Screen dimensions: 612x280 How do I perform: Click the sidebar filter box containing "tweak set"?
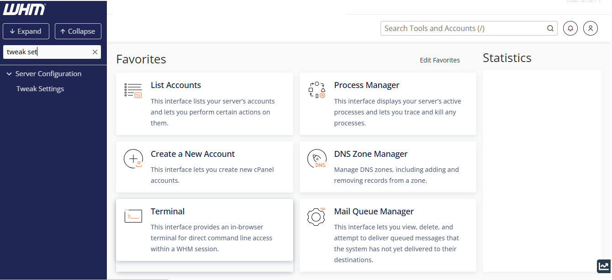[46, 52]
